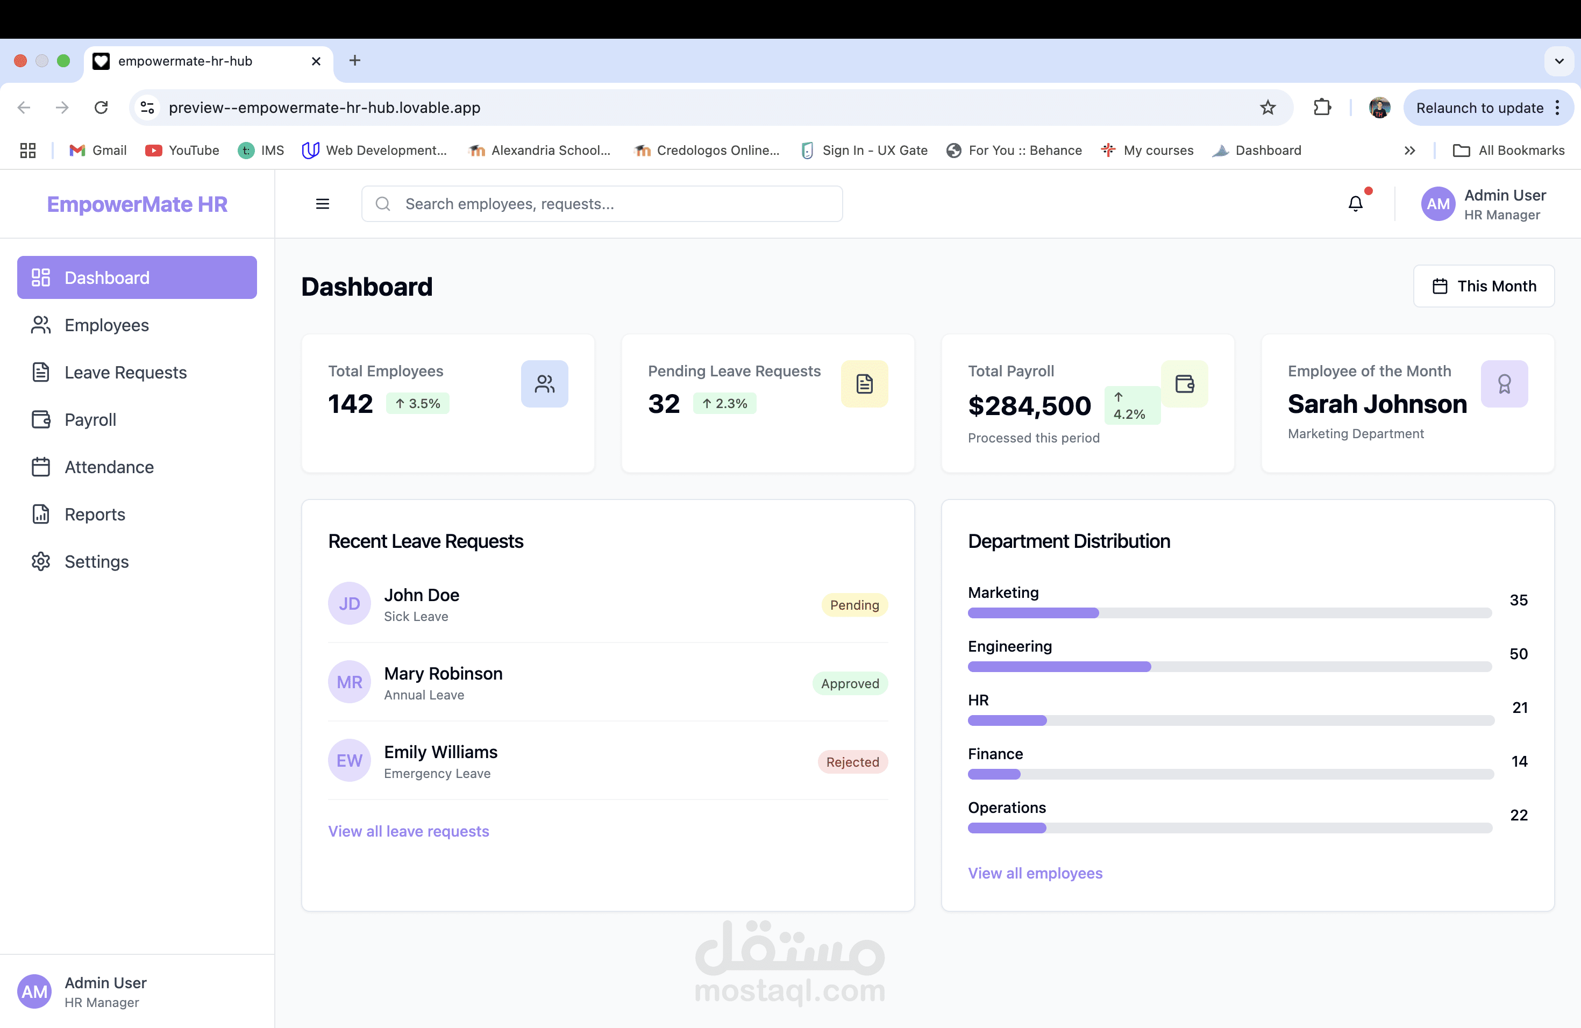Click the EmpowerMate HR logo

[137, 204]
